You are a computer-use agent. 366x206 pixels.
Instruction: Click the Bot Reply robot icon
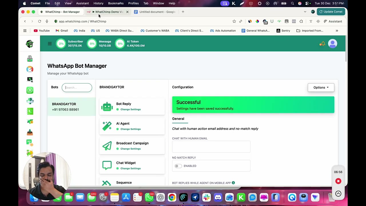(x=107, y=106)
